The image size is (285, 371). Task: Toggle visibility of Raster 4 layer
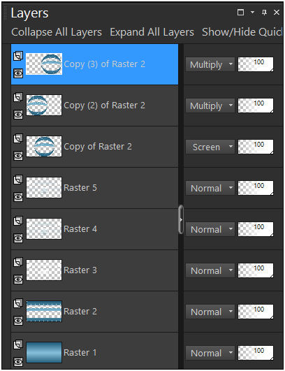(x=18, y=238)
